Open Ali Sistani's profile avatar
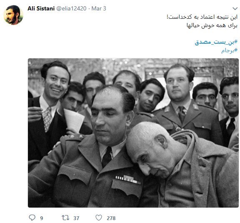The height and width of the screenshot is (223, 240). [x=13, y=15]
